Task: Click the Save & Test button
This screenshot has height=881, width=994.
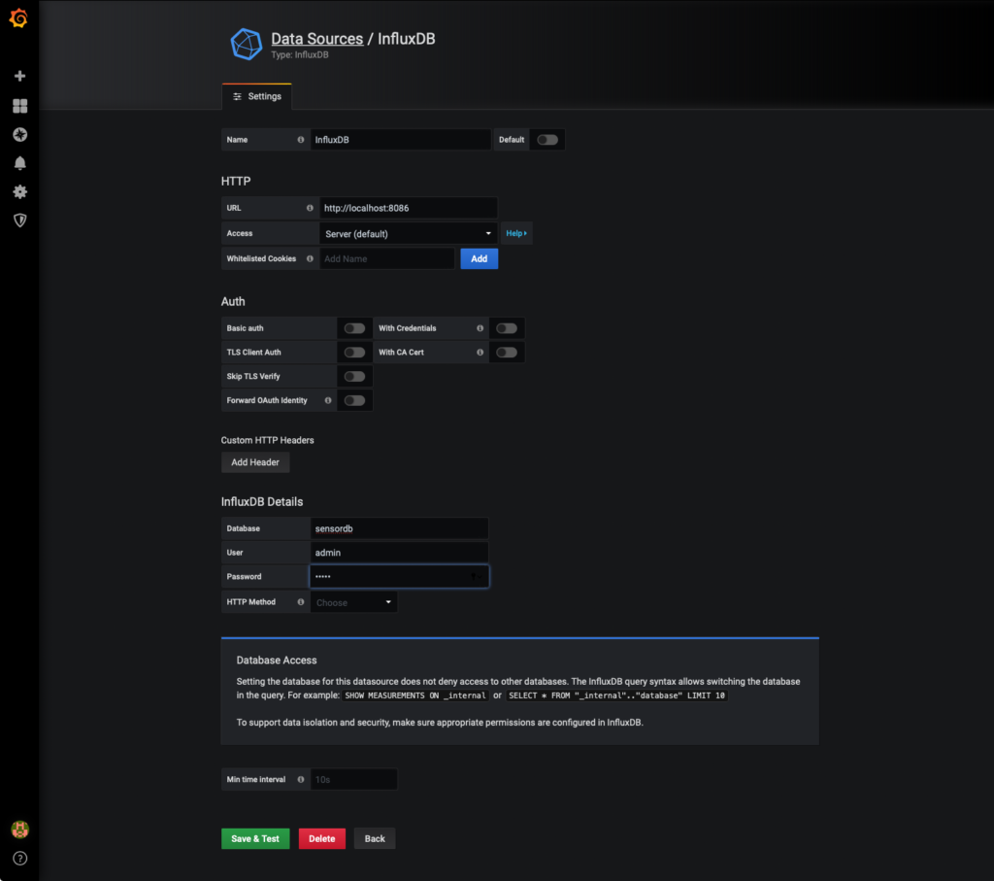Action: pos(255,838)
